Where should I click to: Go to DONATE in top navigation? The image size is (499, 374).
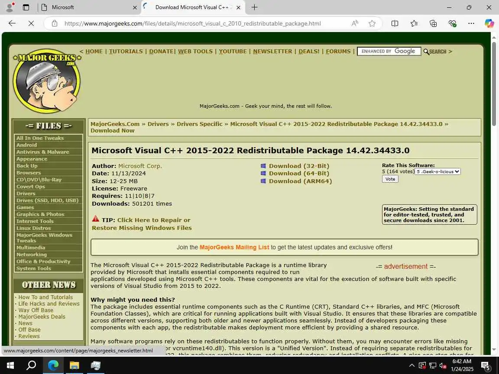(x=161, y=51)
